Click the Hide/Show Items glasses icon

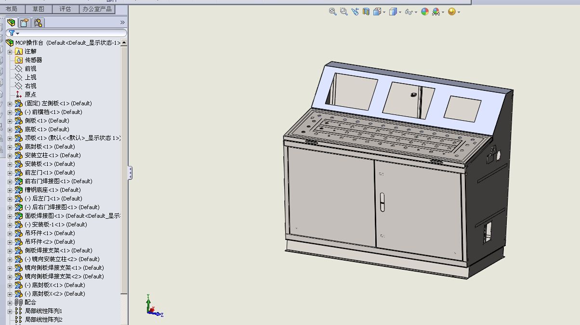[409, 12]
